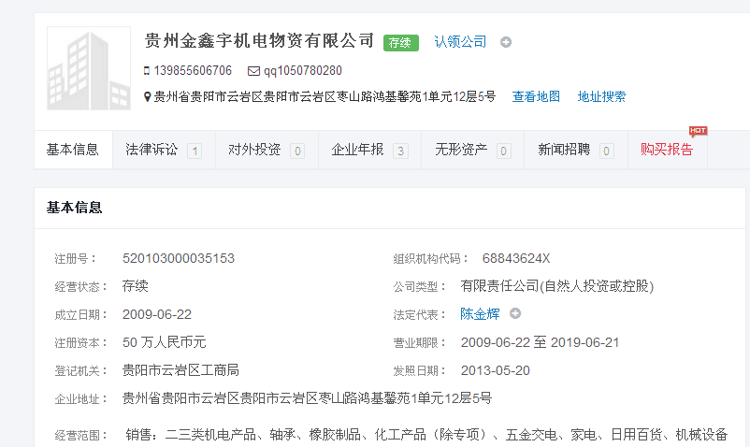Click the envelope icon beside the qq email
The height and width of the screenshot is (447, 750).
[253, 71]
